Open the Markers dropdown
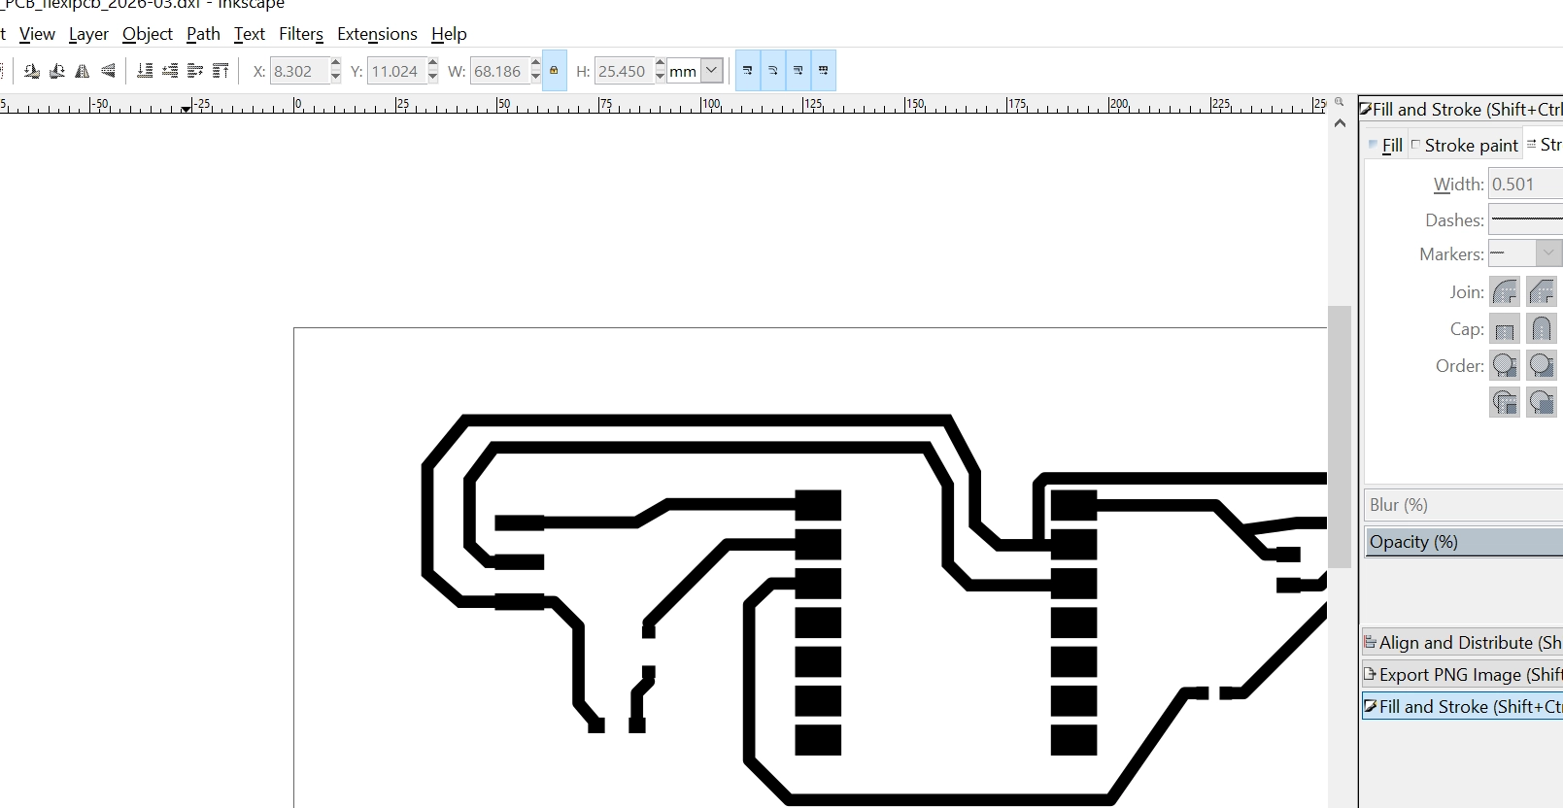 [x=1524, y=253]
